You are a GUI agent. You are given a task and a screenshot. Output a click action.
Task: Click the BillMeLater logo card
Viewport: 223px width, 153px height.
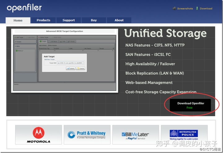click(x=136, y=135)
